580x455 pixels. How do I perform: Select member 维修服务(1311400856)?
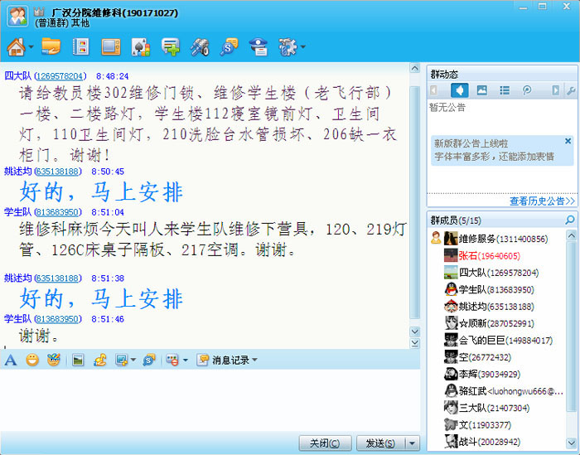point(497,239)
